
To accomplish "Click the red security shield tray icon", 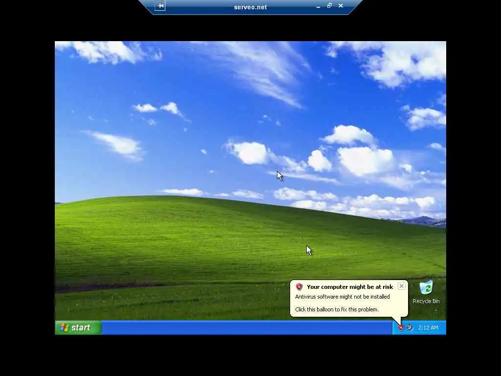I will coord(401,328).
